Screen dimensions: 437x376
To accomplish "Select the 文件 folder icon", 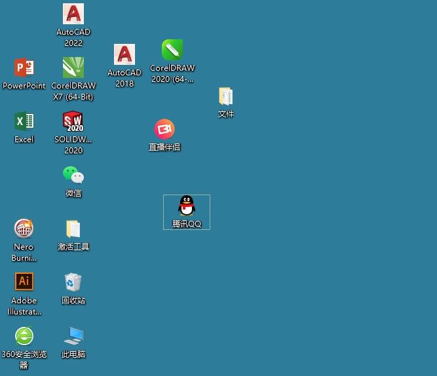I will click(x=226, y=96).
